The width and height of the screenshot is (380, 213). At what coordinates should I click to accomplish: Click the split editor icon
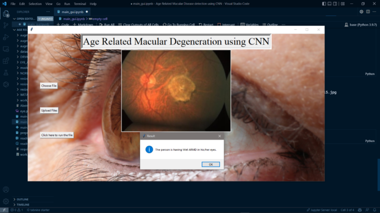[368, 12]
